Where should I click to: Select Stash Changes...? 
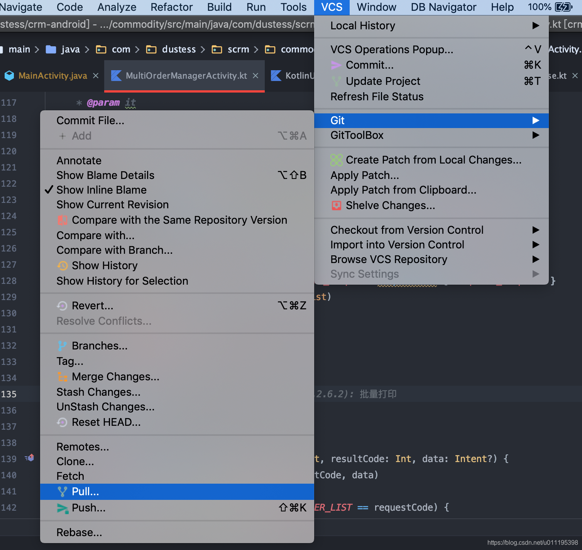[177, 392]
